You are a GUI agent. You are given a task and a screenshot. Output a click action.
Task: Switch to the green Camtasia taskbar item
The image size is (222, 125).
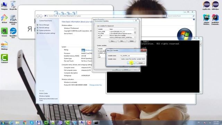pyautogui.click(x=68, y=123)
